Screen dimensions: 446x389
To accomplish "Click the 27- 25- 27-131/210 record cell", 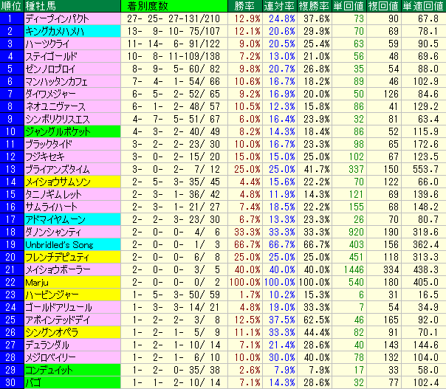I will [174, 18].
